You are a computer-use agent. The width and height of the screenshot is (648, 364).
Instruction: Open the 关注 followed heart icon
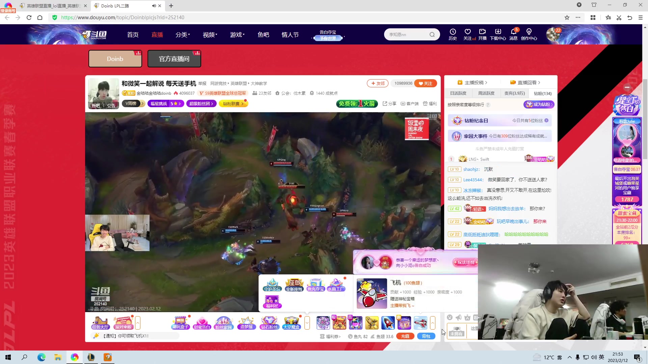468,34
